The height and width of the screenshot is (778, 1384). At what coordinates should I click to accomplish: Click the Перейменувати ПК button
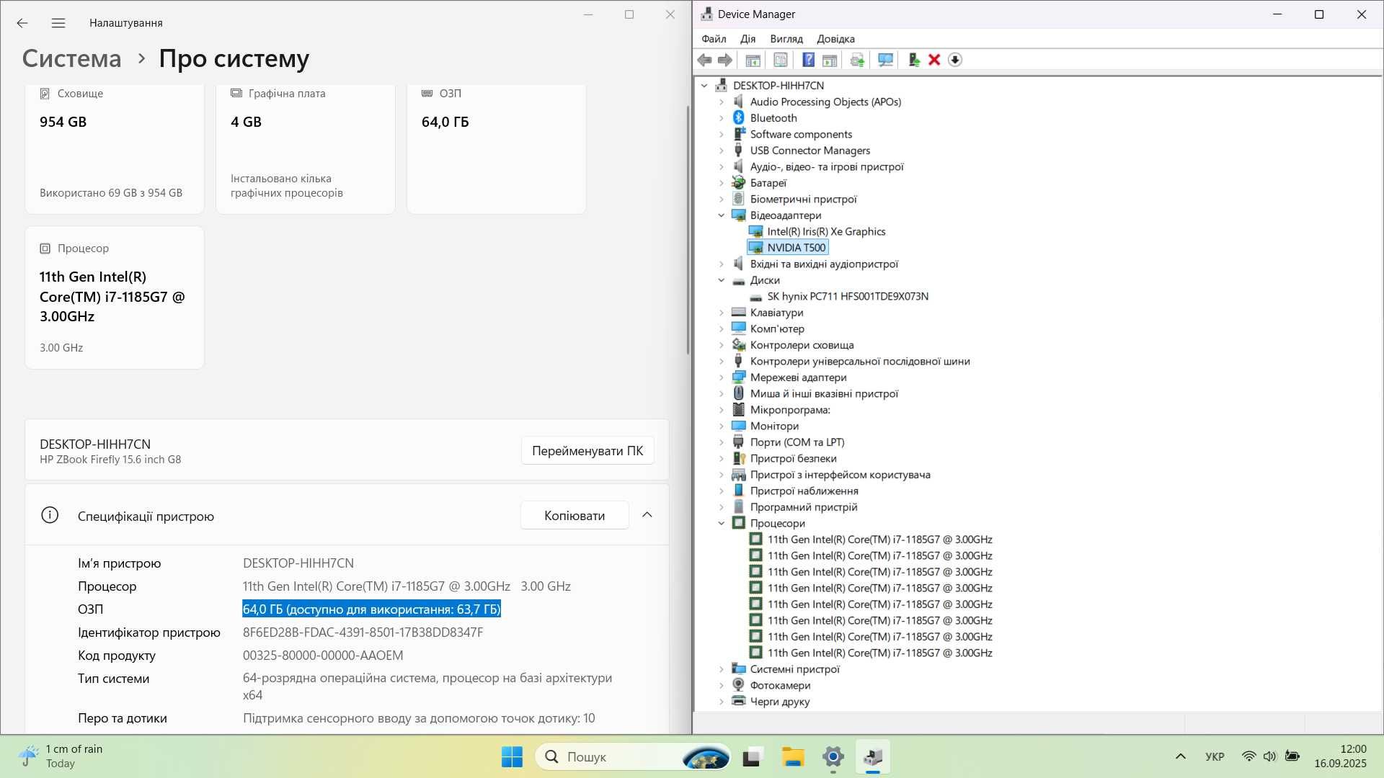(587, 451)
